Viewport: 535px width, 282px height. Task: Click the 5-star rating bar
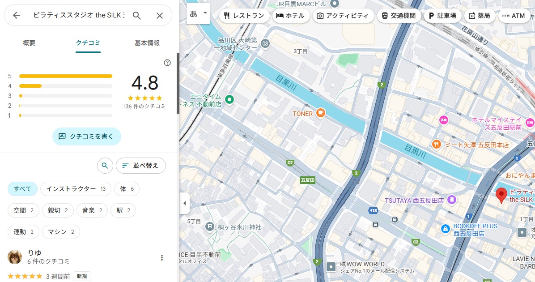coord(66,76)
